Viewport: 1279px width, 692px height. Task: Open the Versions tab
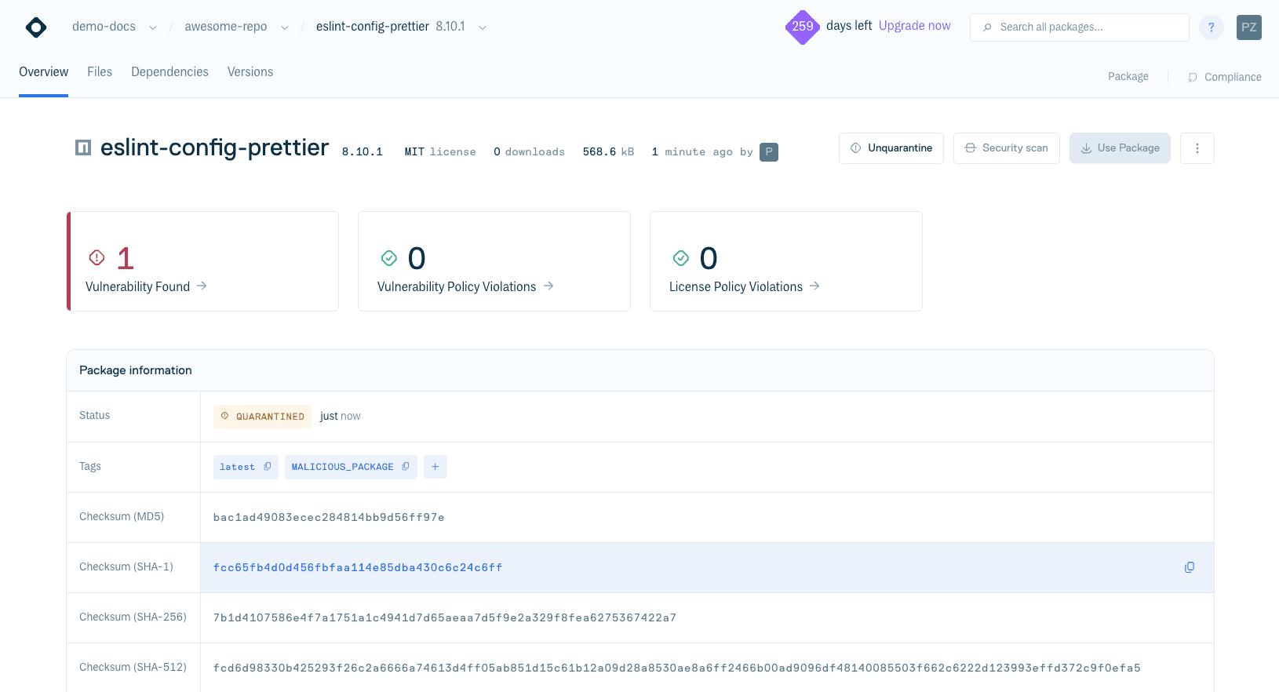(x=250, y=72)
